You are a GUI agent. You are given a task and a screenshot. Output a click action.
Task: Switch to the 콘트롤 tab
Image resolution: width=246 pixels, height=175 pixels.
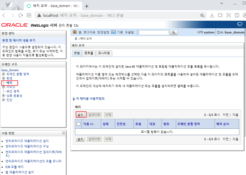(x=89, y=53)
